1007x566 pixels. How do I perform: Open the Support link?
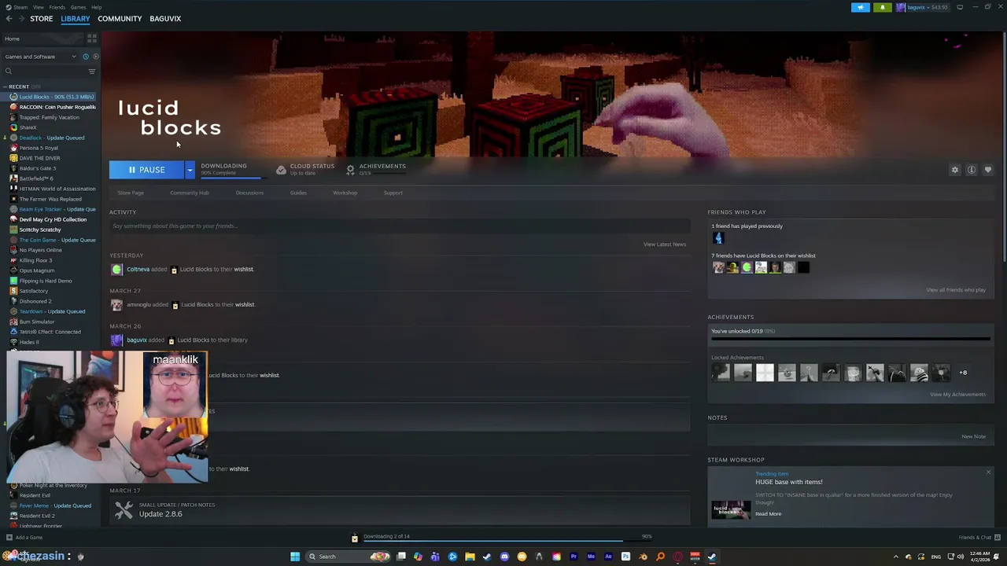point(393,193)
